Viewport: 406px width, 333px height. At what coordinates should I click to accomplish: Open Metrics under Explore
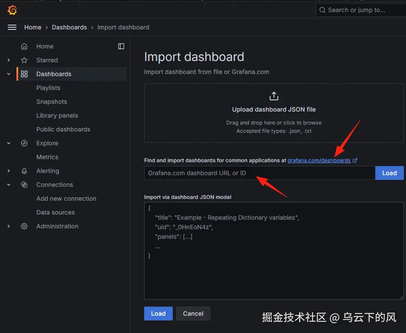coord(47,157)
